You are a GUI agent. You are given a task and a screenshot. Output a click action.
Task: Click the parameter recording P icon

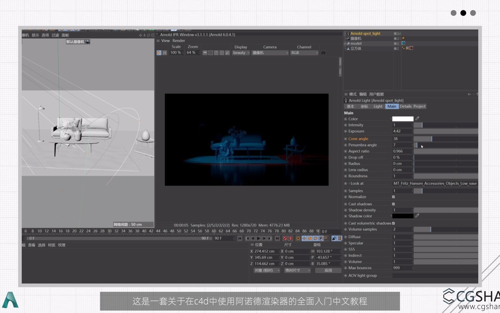coord(321,238)
